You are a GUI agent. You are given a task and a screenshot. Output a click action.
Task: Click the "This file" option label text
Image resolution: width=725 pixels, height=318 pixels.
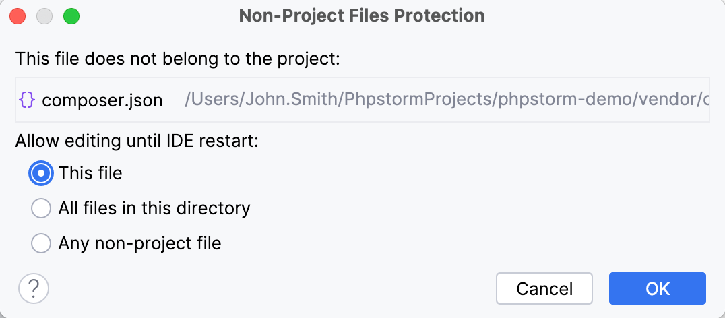pyautogui.click(x=90, y=173)
